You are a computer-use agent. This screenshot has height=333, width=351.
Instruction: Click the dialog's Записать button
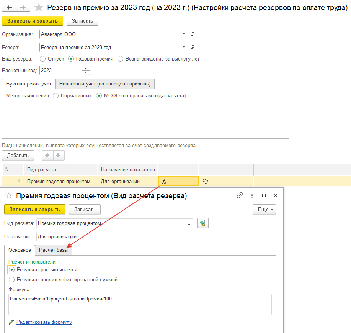pos(85,209)
